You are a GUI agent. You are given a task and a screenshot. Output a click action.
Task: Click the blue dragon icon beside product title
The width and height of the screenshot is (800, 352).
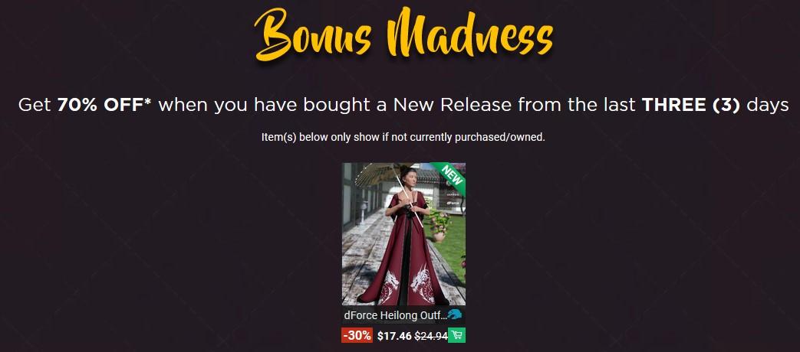[x=454, y=315]
